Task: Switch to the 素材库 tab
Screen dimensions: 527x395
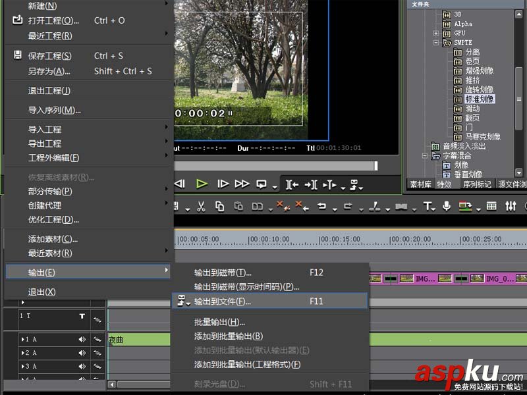Action: pyautogui.click(x=420, y=184)
